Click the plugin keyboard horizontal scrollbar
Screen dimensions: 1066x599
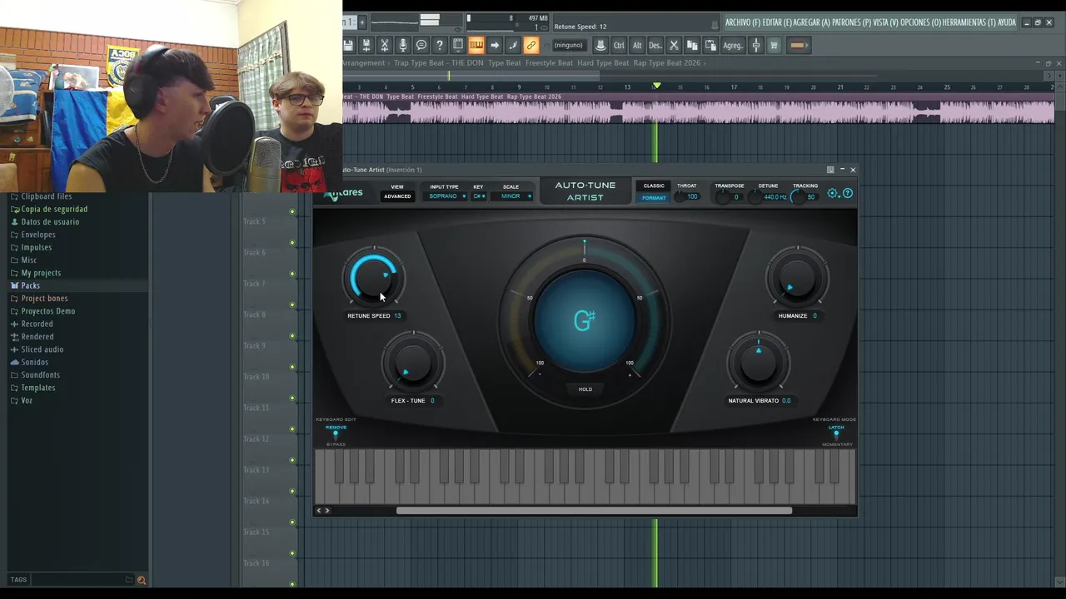(x=594, y=510)
